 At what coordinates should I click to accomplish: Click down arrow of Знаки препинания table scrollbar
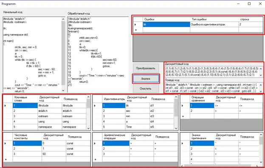coord(261,162)
